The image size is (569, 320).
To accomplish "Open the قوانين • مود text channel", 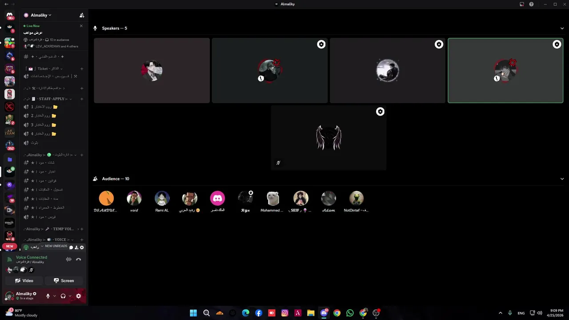I will click(x=53, y=181).
